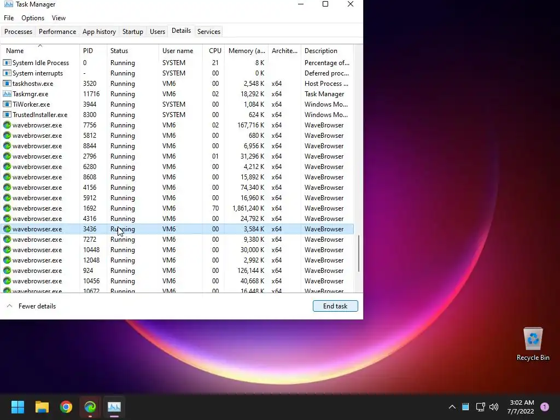Switch to the App history tab
Viewport: 560px width, 420px height.
point(100,31)
